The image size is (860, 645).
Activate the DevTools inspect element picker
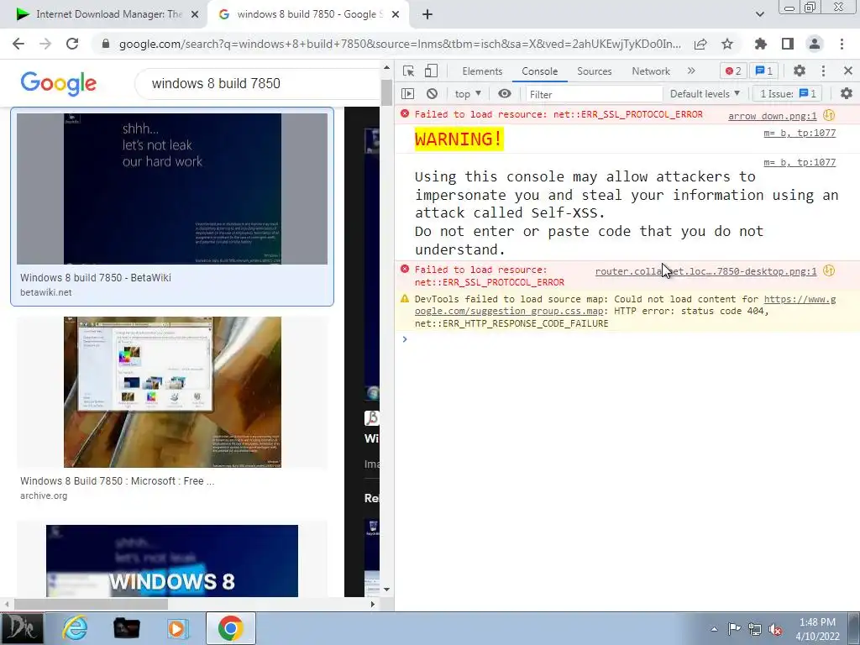(408, 71)
